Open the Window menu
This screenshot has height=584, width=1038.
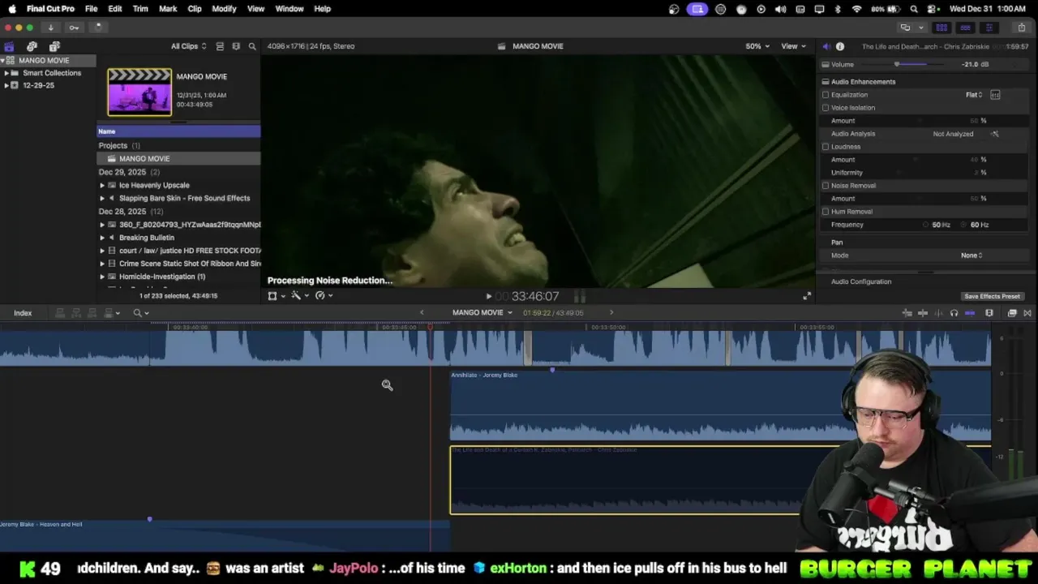coord(290,9)
